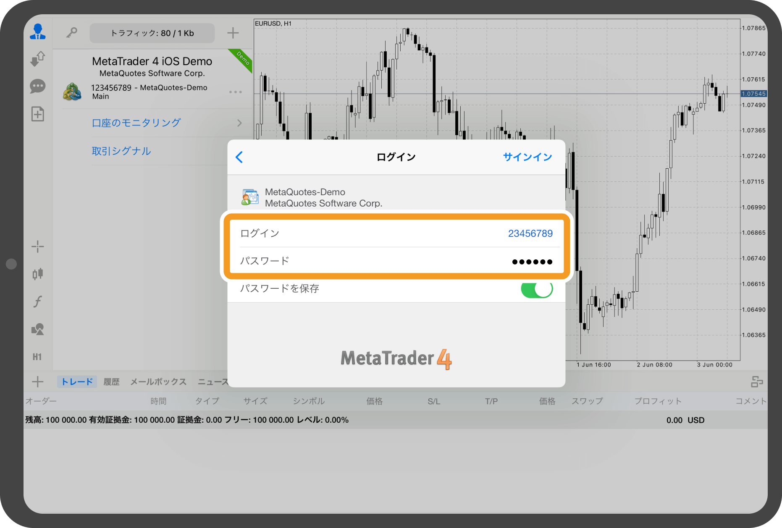Switch to the 履歴 tab
The image size is (782, 528).
pos(111,382)
